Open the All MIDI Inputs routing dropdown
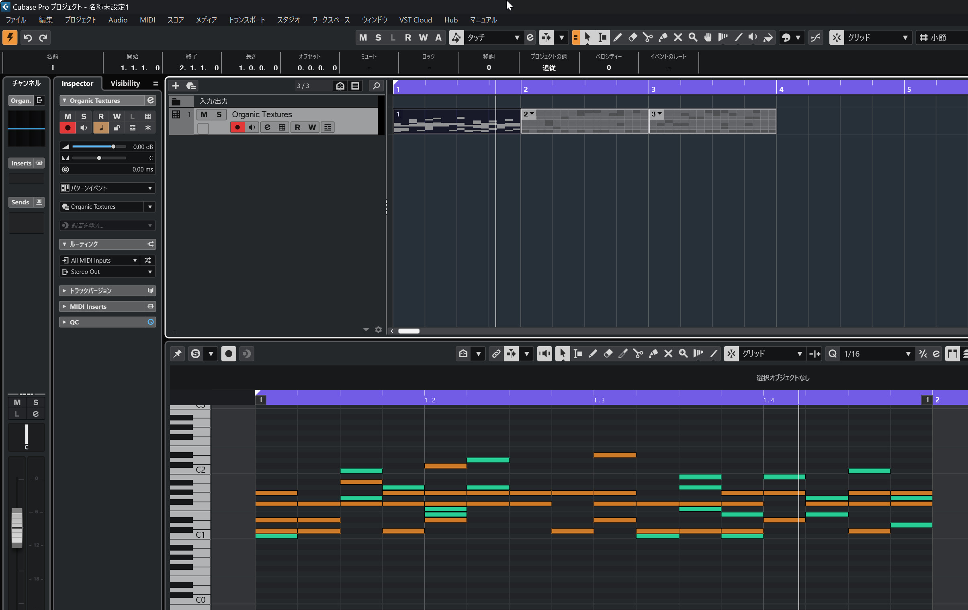968x610 pixels. 100,260
